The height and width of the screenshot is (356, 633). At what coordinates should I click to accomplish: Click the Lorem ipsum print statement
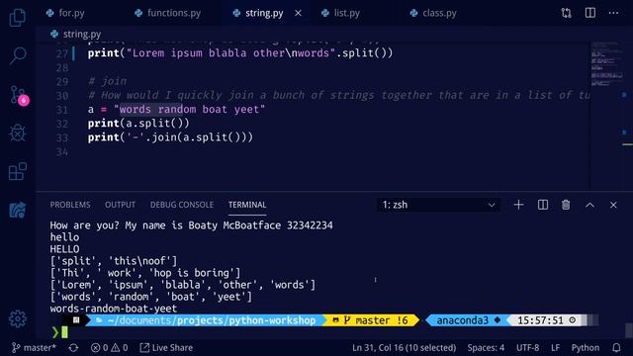pyautogui.click(x=240, y=53)
